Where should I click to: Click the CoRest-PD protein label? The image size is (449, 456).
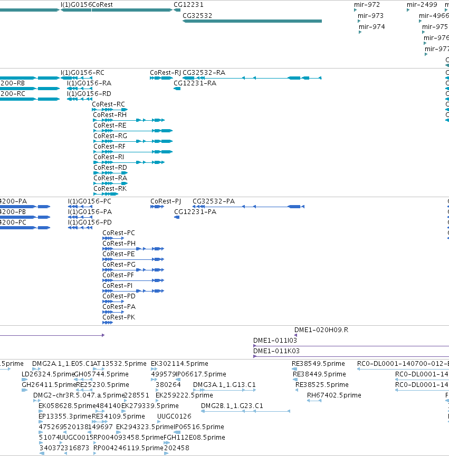(x=119, y=296)
